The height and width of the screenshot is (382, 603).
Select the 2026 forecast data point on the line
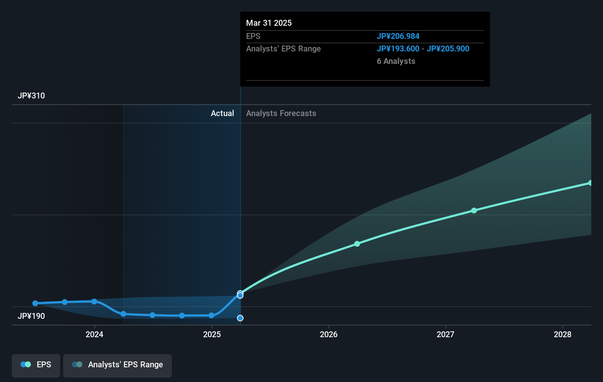click(357, 244)
